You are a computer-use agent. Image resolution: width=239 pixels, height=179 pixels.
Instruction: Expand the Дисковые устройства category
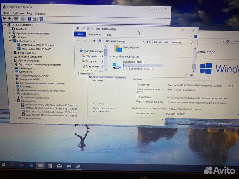11,56
